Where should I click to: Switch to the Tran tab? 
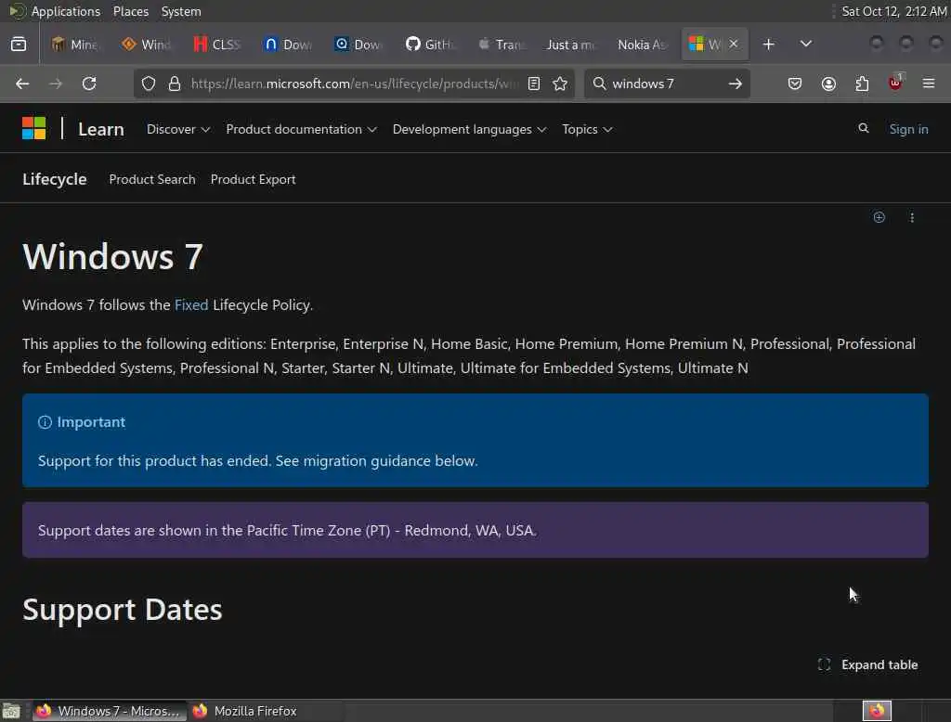[501, 45]
